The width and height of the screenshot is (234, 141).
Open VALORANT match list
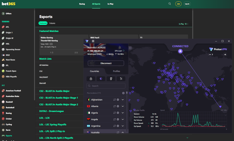click(x=44, y=77)
